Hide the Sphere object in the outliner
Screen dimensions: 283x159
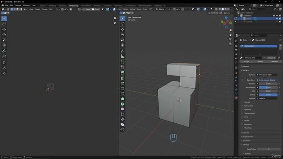tap(277, 22)
